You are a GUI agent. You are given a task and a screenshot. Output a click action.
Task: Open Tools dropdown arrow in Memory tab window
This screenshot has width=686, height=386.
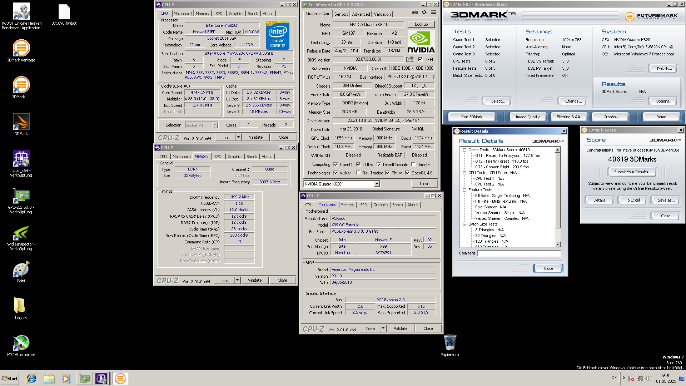coord(238,280)
